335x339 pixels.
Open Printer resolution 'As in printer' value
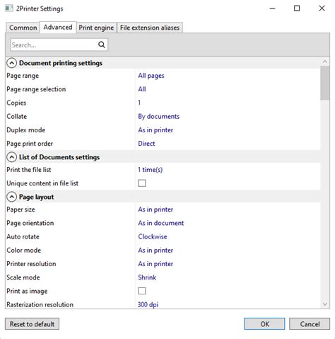point(155,264)
